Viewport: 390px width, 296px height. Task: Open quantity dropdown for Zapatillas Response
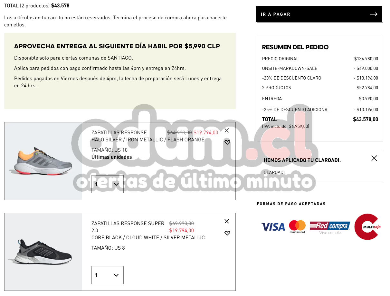coord(108,184)
